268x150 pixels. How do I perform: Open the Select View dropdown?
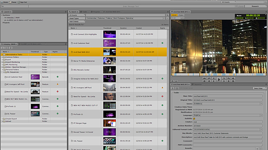point(260,88)
